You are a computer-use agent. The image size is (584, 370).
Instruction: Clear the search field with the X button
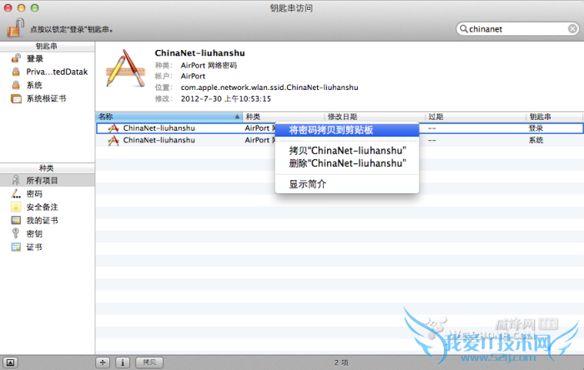(x=572, y=29)
